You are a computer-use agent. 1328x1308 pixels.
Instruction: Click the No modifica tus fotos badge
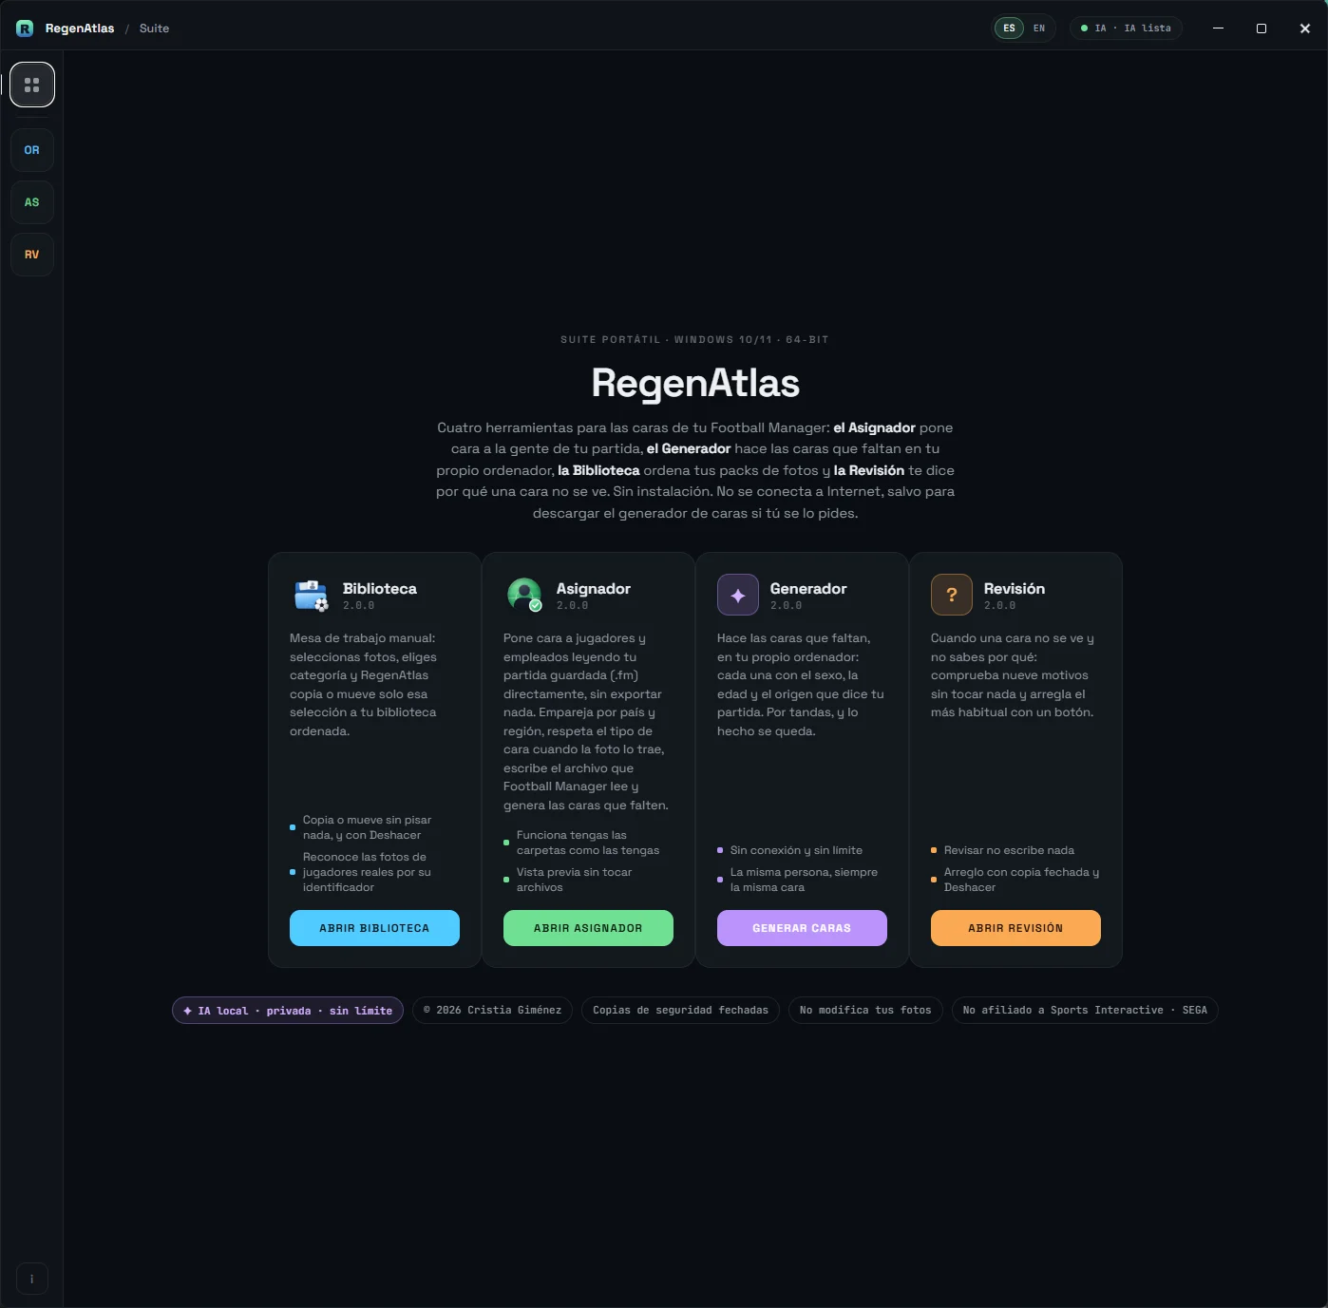(x=865, y=1011)
